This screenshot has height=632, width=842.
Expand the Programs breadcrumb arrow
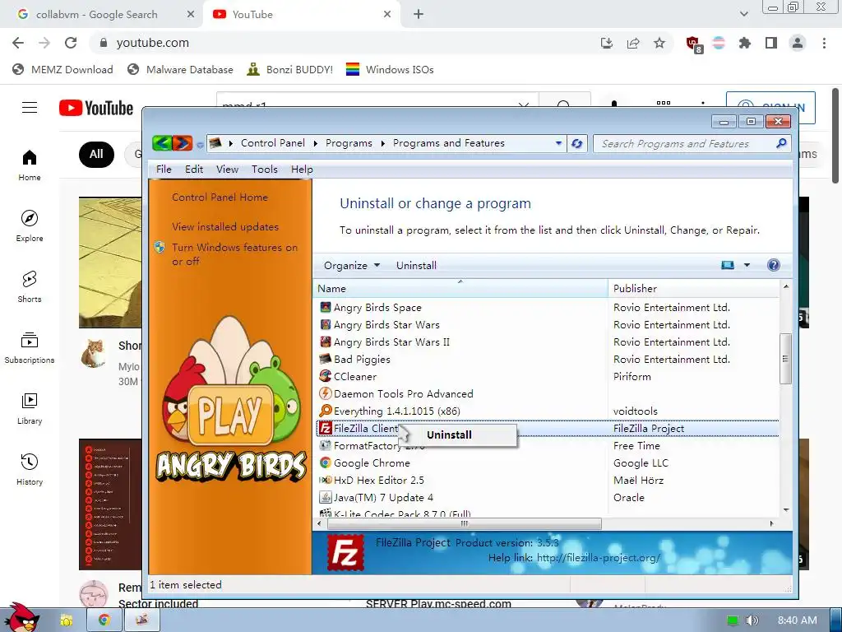383,143
